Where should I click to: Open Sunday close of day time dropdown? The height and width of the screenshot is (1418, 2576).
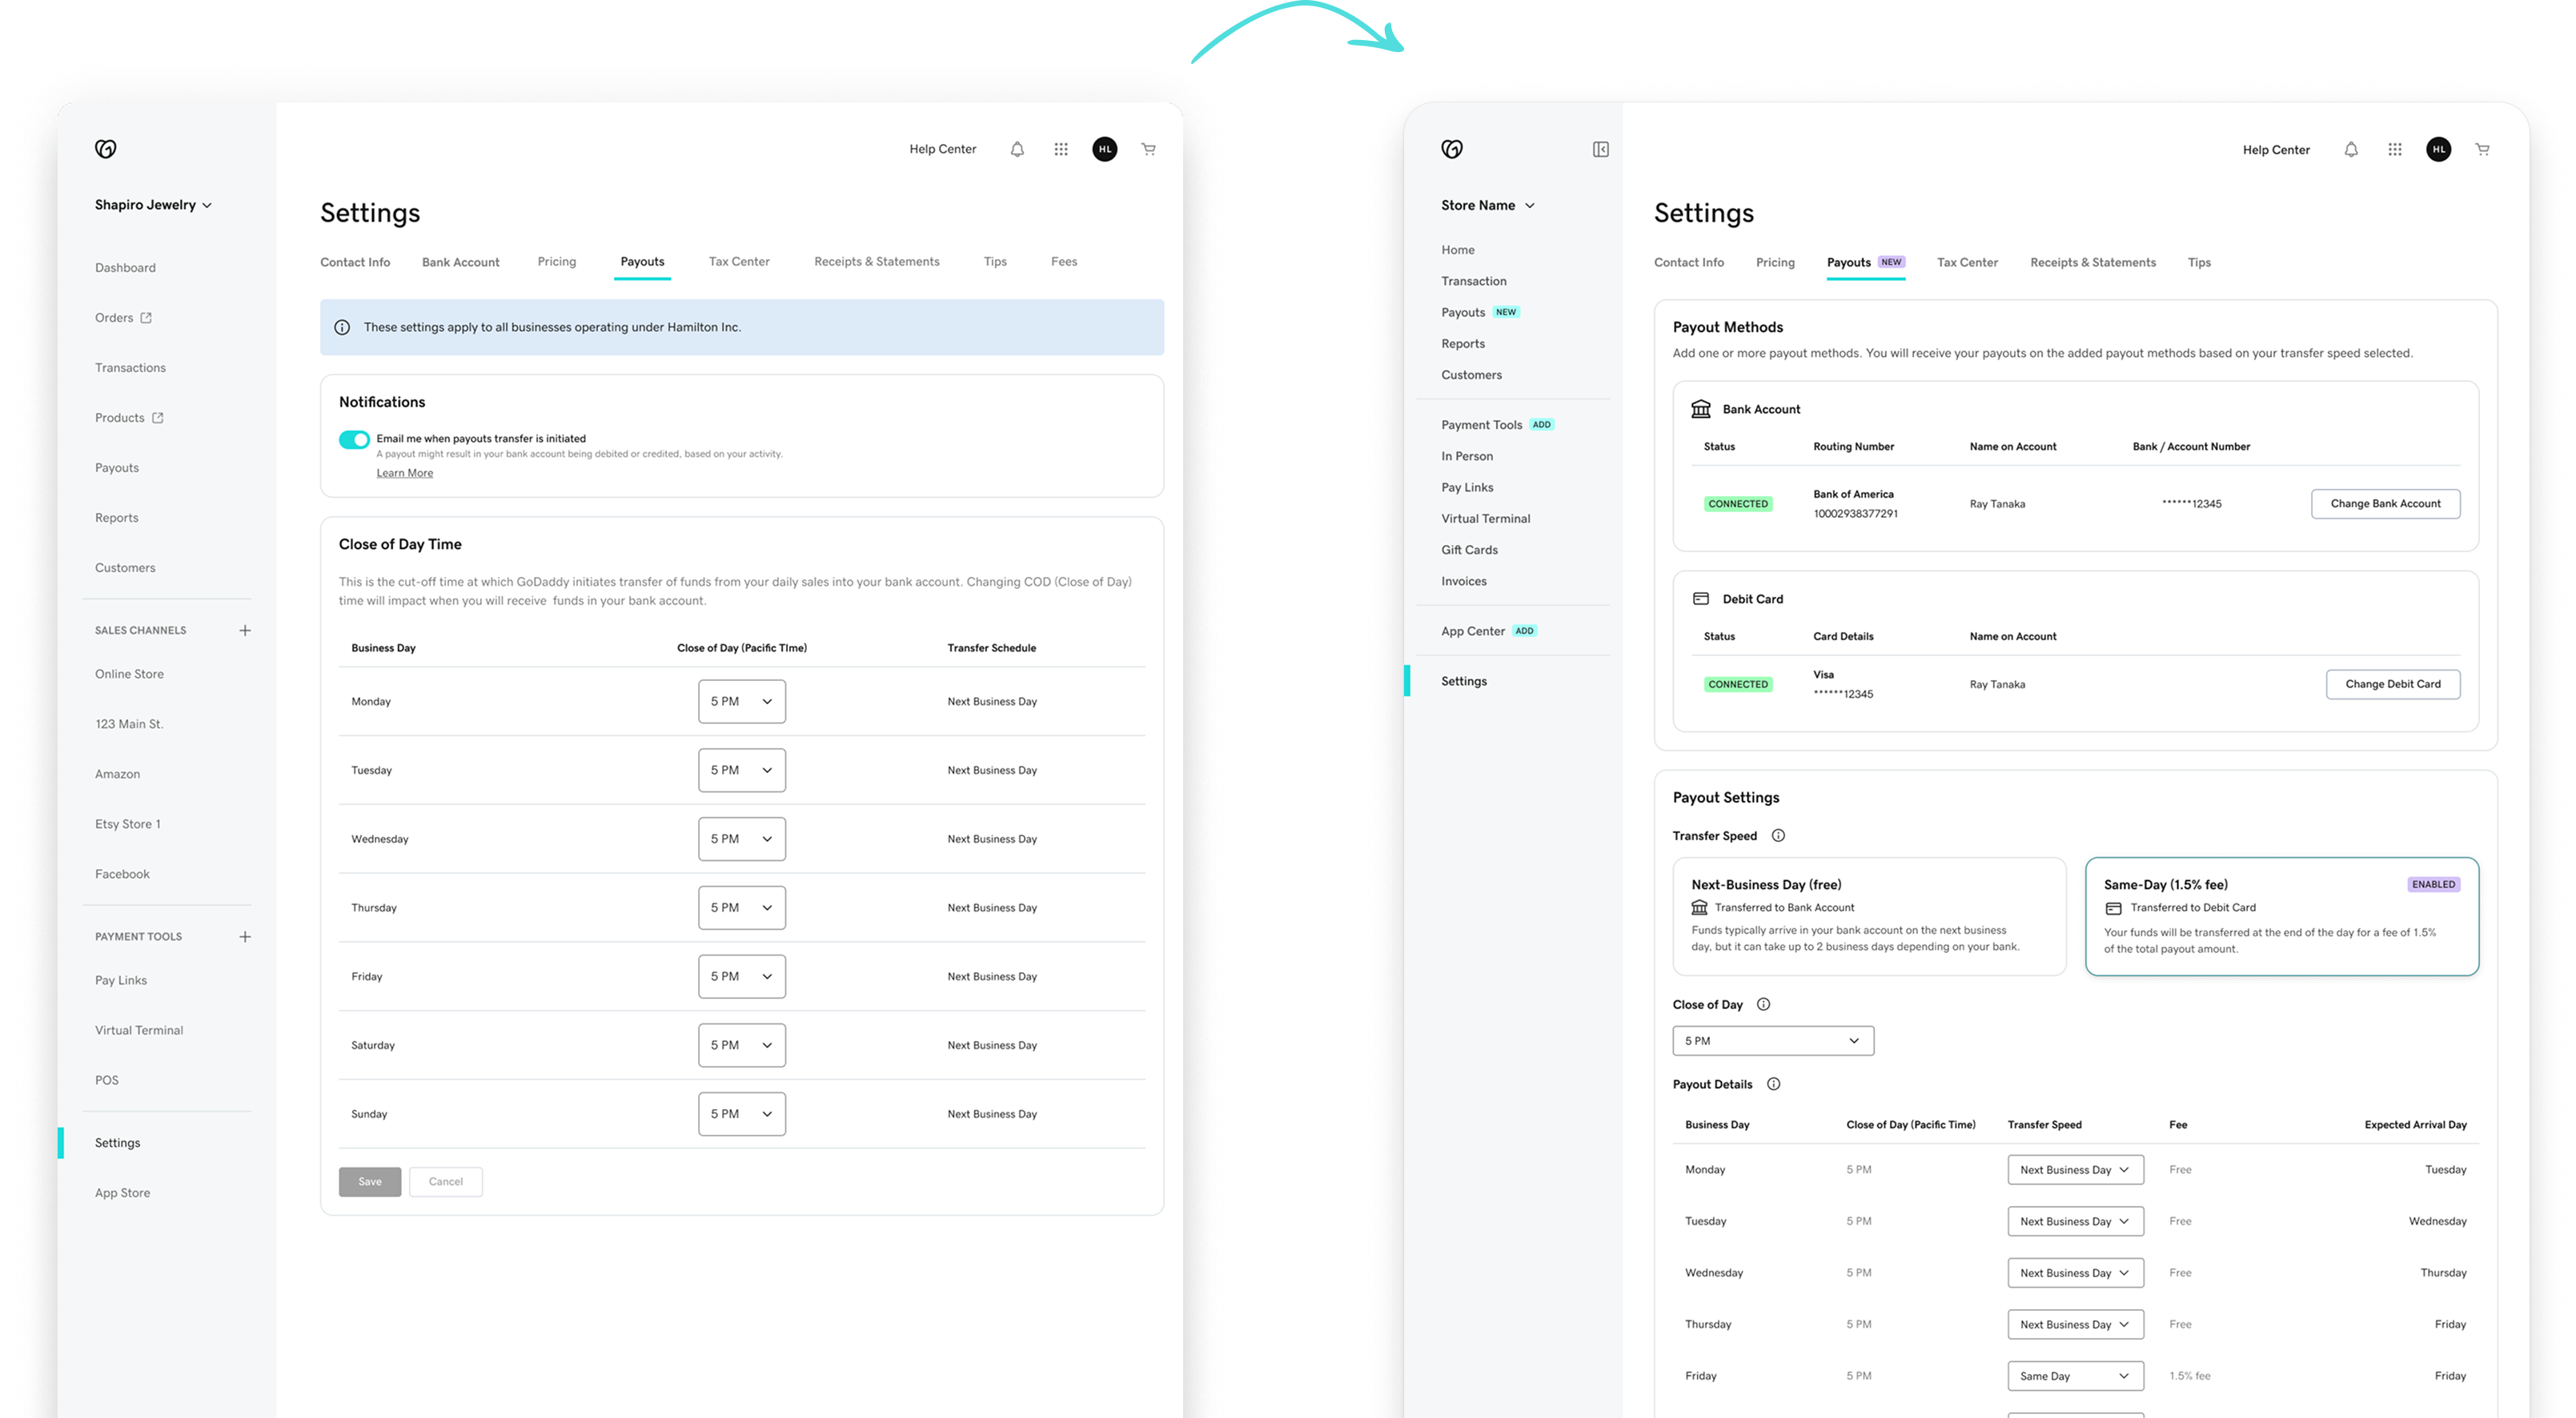tap(742, 1114)
